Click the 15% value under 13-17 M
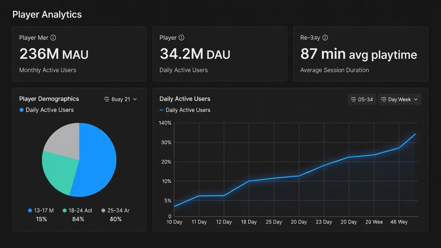441x248 pixels. [x=41, y=219]
